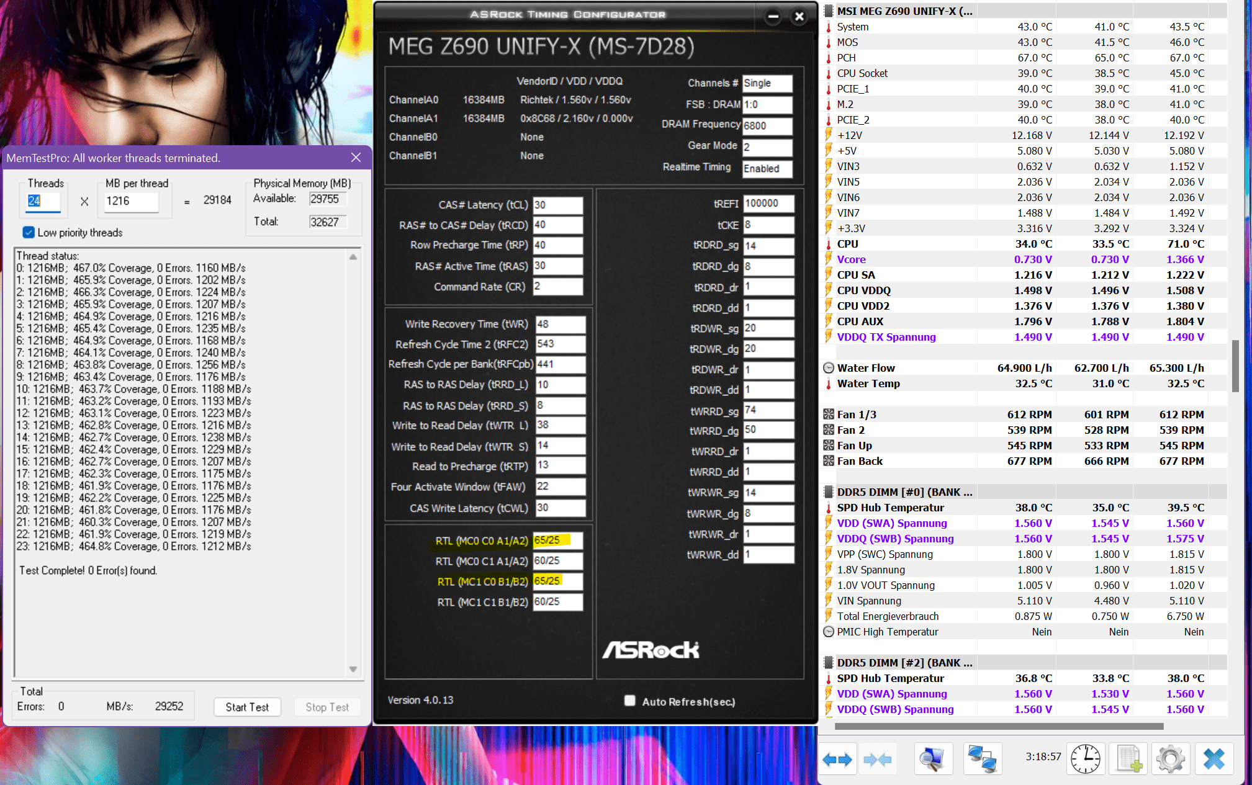
Task: Click the Water Temp thermometer icon
Action: click(828, 384)
